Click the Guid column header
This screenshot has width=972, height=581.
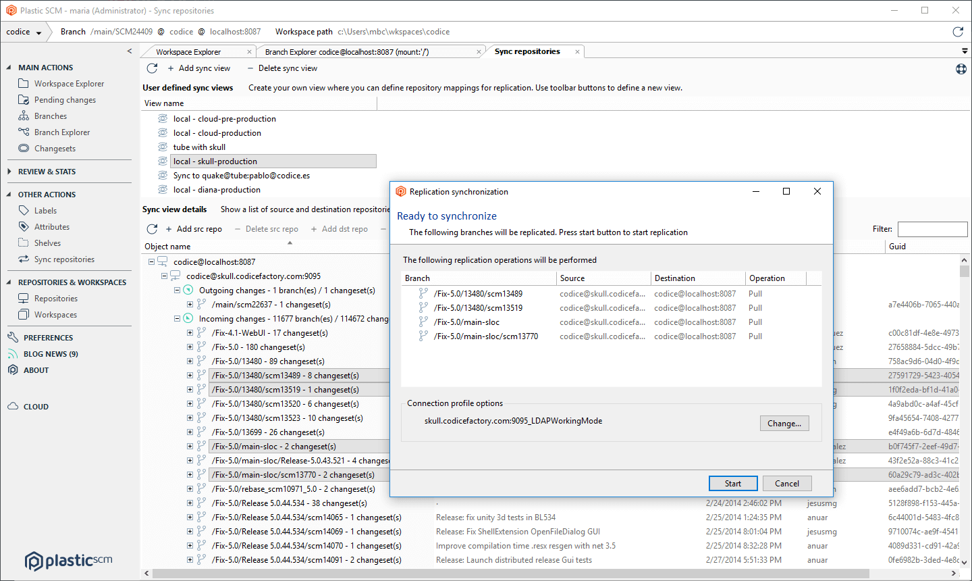pos(928,247)
